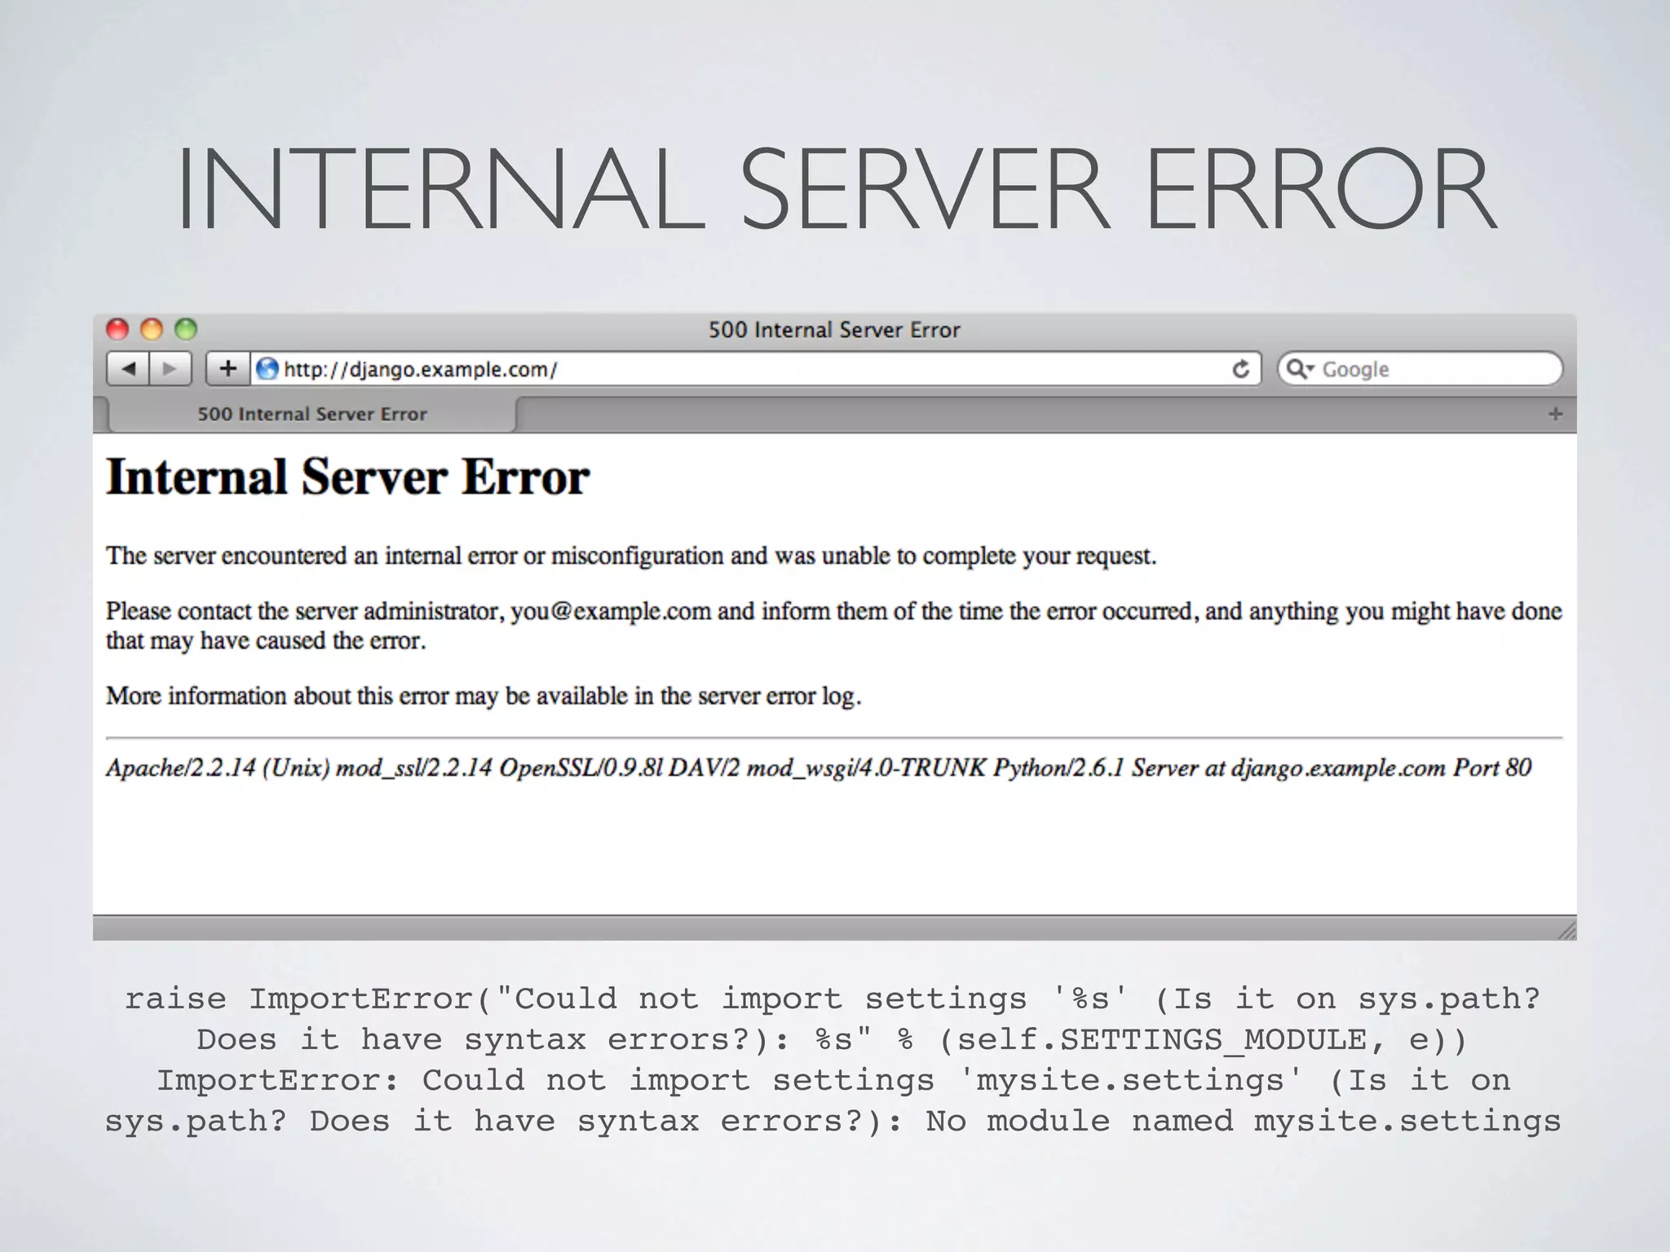Add bookmark with the plus button
1670x1252 pixels.
(x=228, y=369)
